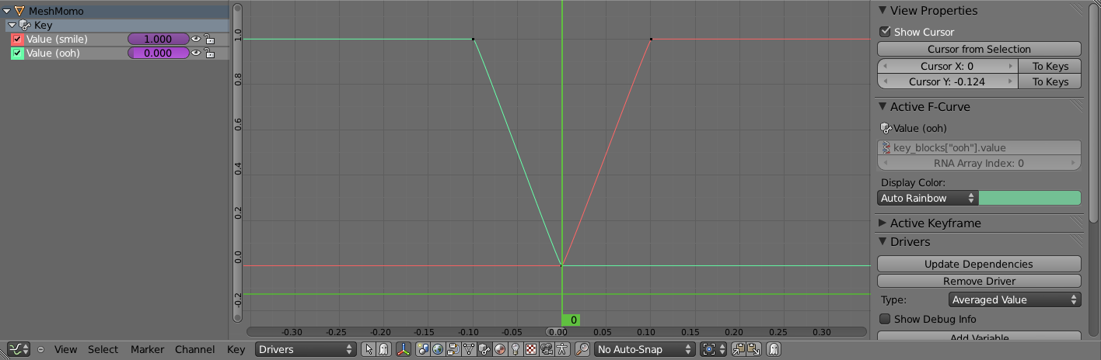This screenshot has height=360, width=1101.
Task: Open the Drivers mode dropdown
Action: (x=306, y=349)
